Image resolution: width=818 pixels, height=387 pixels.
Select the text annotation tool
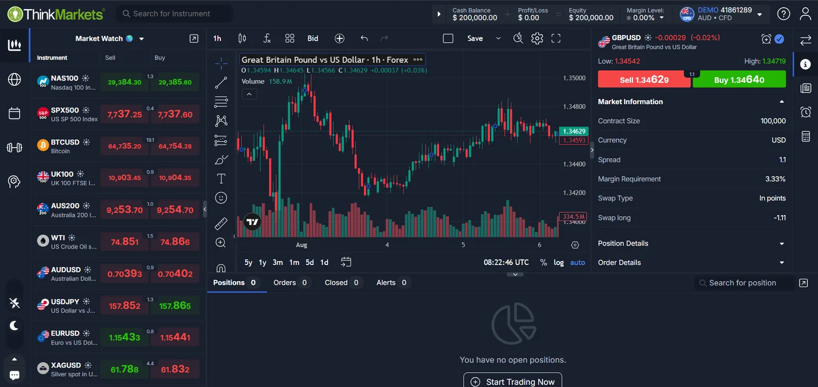pos(221,179)
